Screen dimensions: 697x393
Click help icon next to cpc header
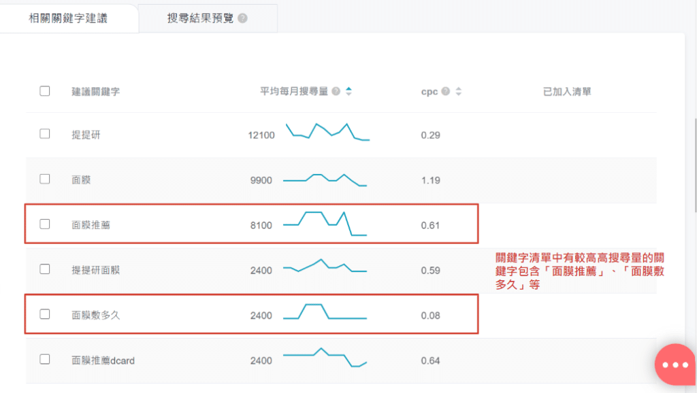point(446,91)
